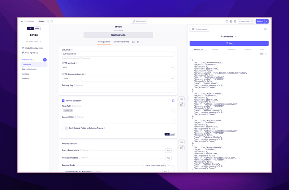This screenshot has height=190, width=289.
Task: Delete the stream with trash icon
Action: click(x=138, y=42)
